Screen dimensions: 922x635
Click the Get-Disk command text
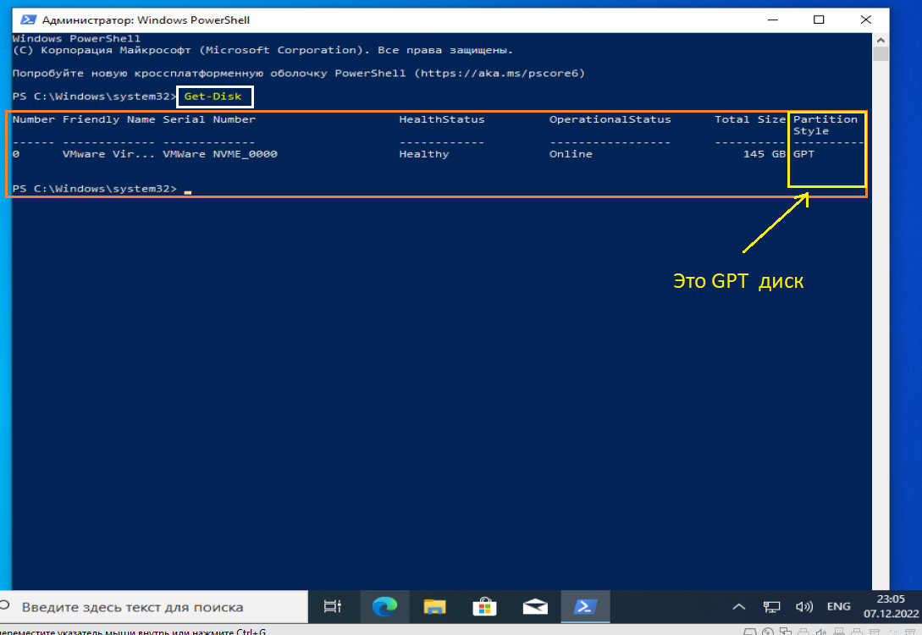tap(213, 97)
